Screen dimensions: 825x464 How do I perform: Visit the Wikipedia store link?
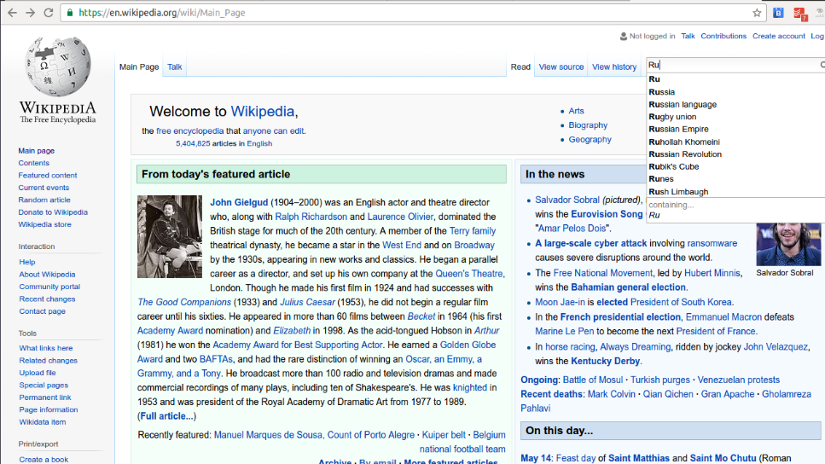point(44,224)
